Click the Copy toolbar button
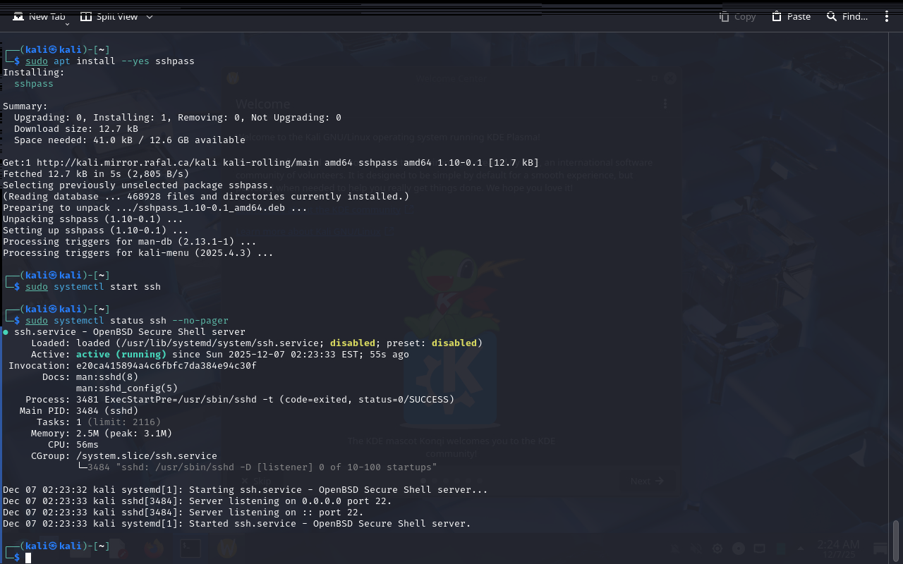This screenshot has width=903, height=564. tap(737, 16)
